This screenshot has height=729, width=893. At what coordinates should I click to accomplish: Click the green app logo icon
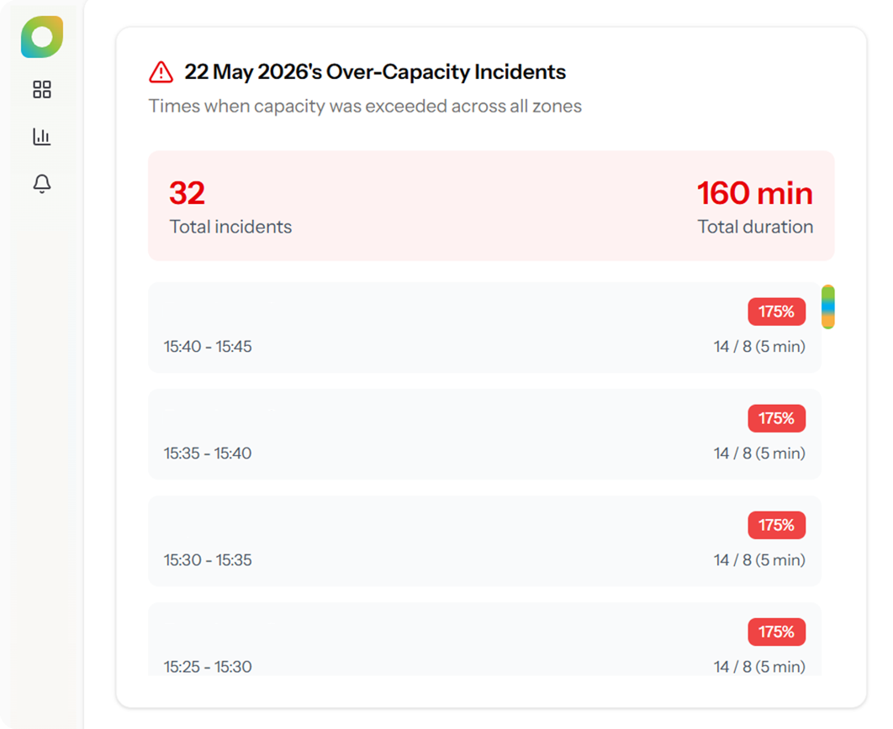pyautogui.click(x=42, y=37)
